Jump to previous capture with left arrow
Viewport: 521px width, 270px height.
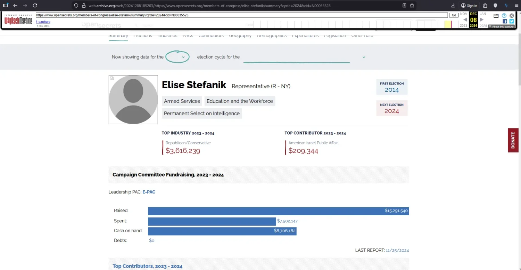pos(465,20)
